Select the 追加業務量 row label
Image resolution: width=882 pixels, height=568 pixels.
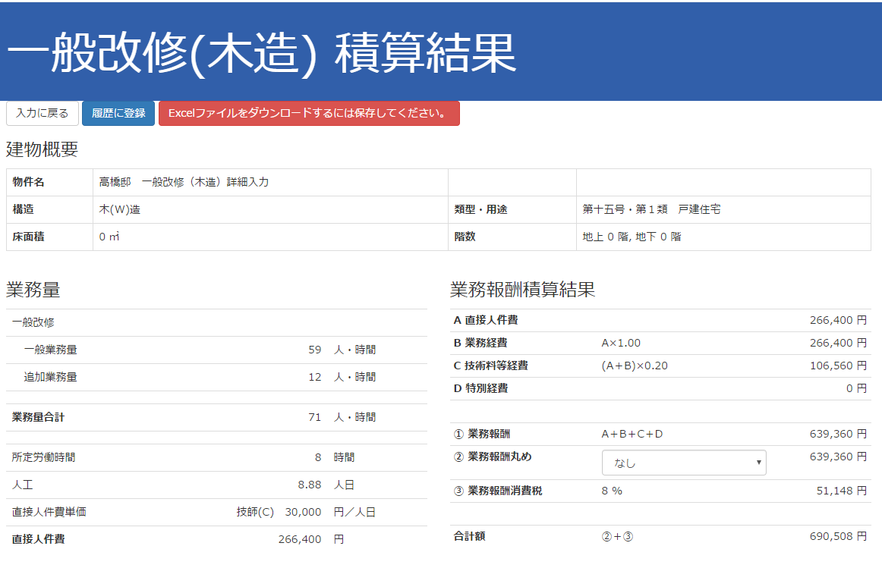click(50, 377)
